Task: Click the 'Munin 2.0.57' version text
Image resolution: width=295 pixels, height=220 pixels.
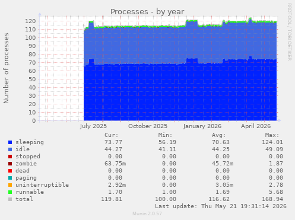Action: 147,213
